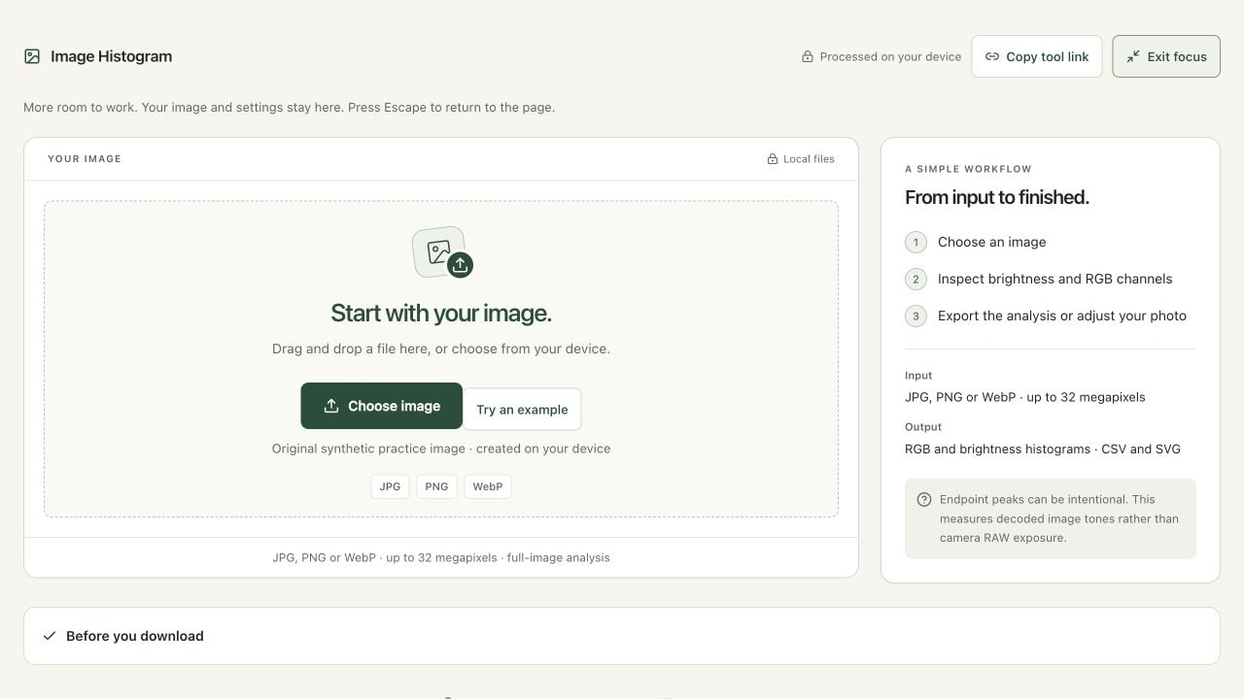This screenshot has width=1244, height=699.
Task: Click the RGB and brightness histograms output text
Action: point(1043,449)
